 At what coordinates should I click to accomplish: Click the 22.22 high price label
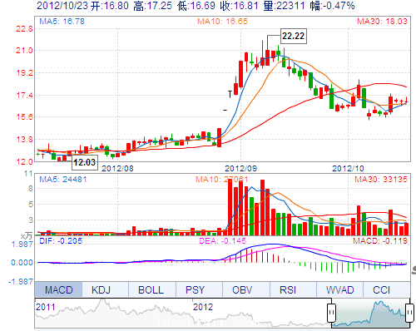coord(294,36)
